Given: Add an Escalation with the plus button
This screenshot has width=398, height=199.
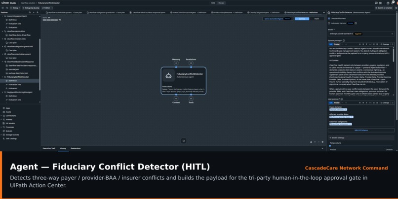Looking at the screenshot, I should coord(191,63).
